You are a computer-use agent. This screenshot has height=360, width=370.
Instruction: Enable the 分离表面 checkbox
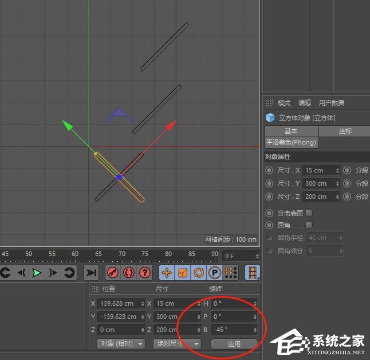click(x=309, y=213)
